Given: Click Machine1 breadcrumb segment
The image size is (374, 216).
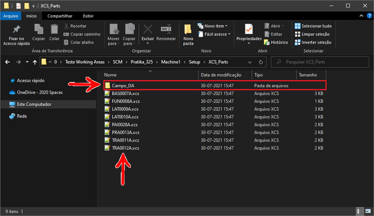Looking at the screenshot, I should (x=171, y=62).
